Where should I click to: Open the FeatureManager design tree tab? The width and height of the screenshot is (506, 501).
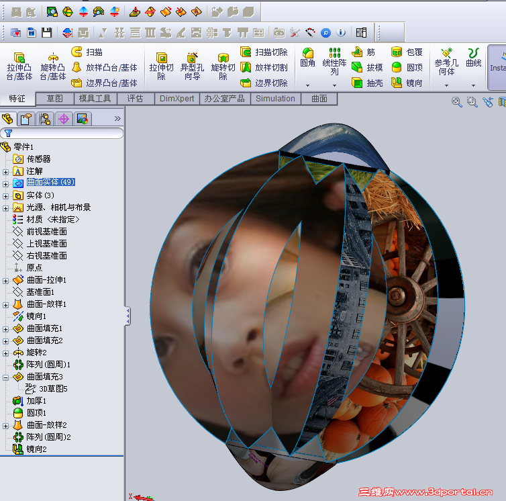(x=8, y=119)
